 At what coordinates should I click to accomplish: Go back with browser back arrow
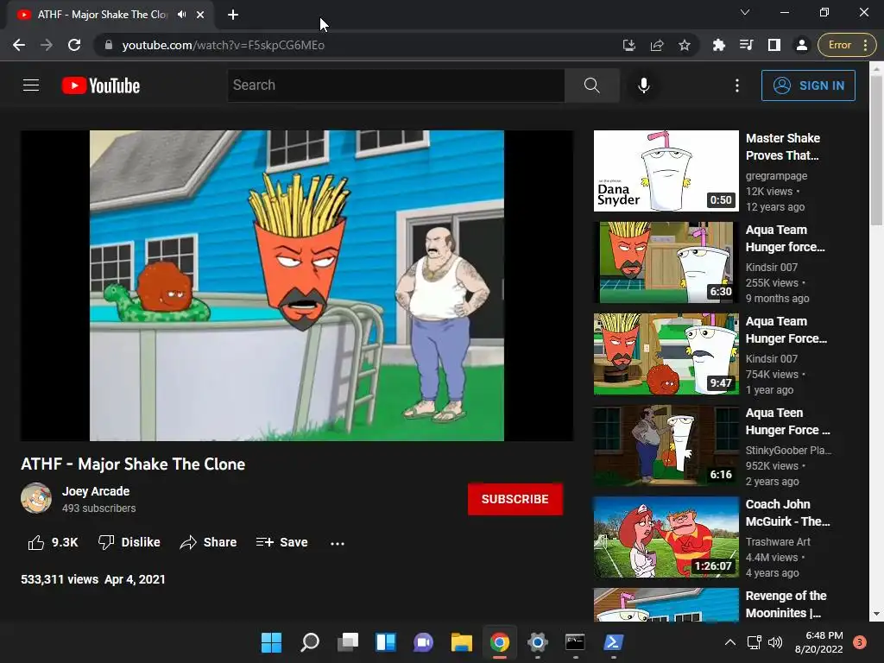[x=19, y=45]
